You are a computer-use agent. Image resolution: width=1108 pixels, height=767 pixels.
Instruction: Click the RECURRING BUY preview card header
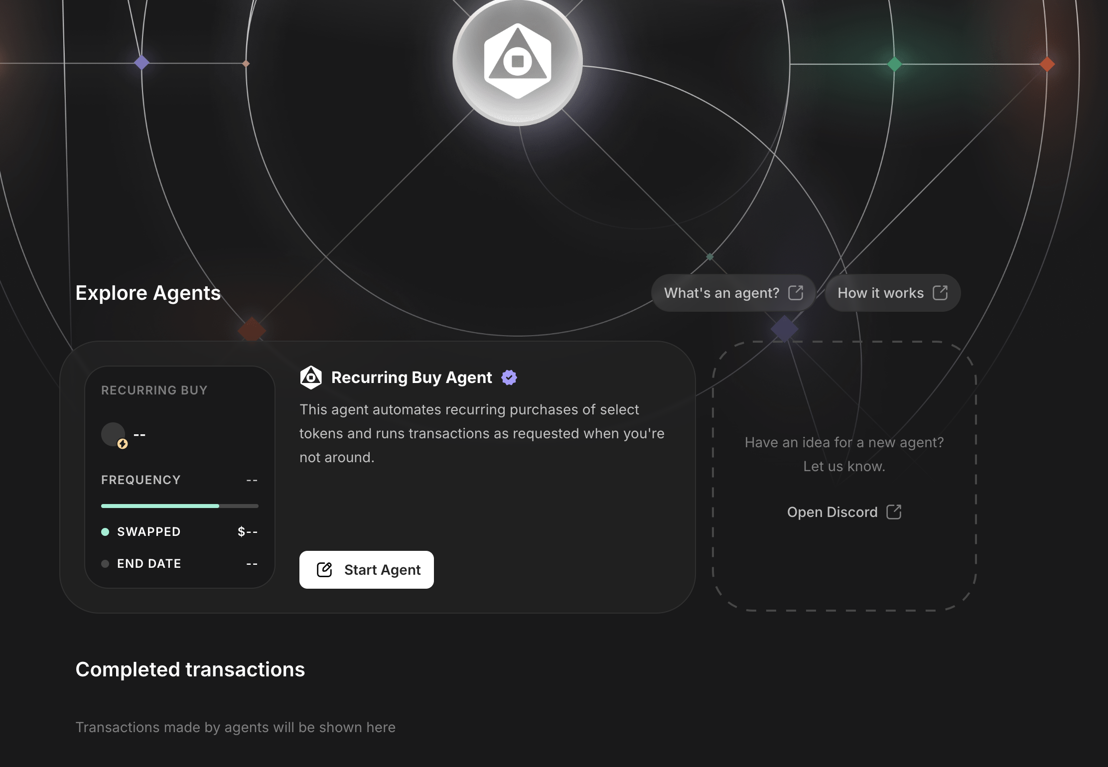tap(154, 390)
